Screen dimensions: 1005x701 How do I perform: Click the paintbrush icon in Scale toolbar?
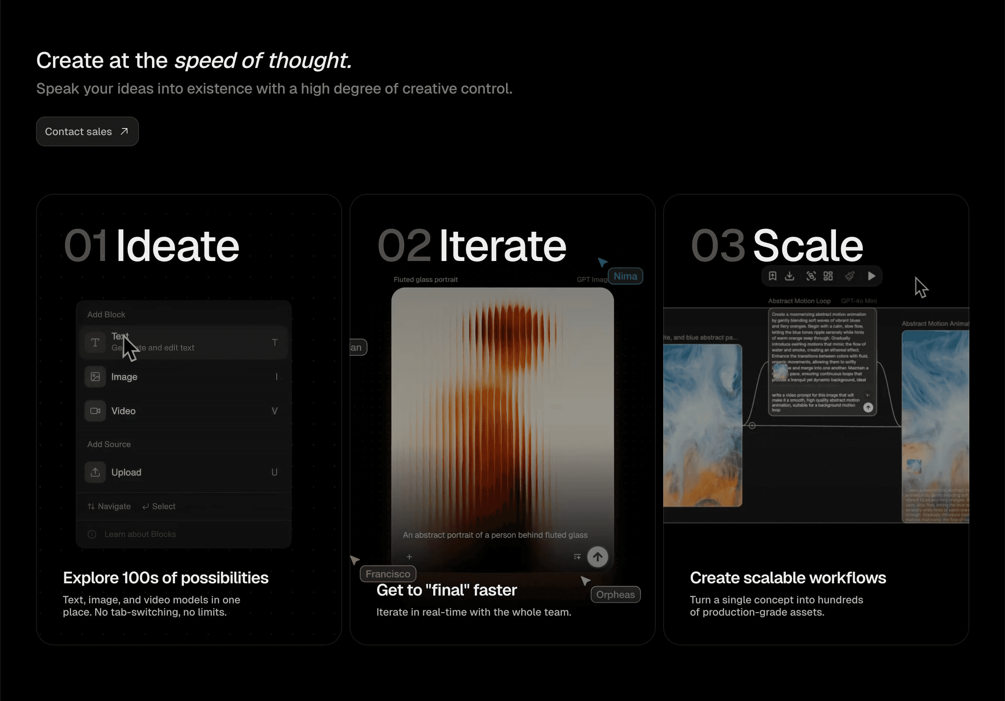[x=849, y=276]
